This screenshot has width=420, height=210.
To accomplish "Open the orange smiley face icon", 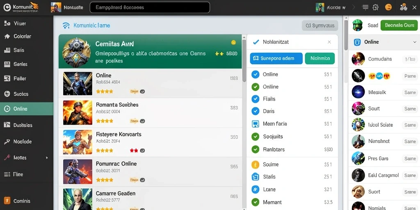I will (x=388, y=7).
